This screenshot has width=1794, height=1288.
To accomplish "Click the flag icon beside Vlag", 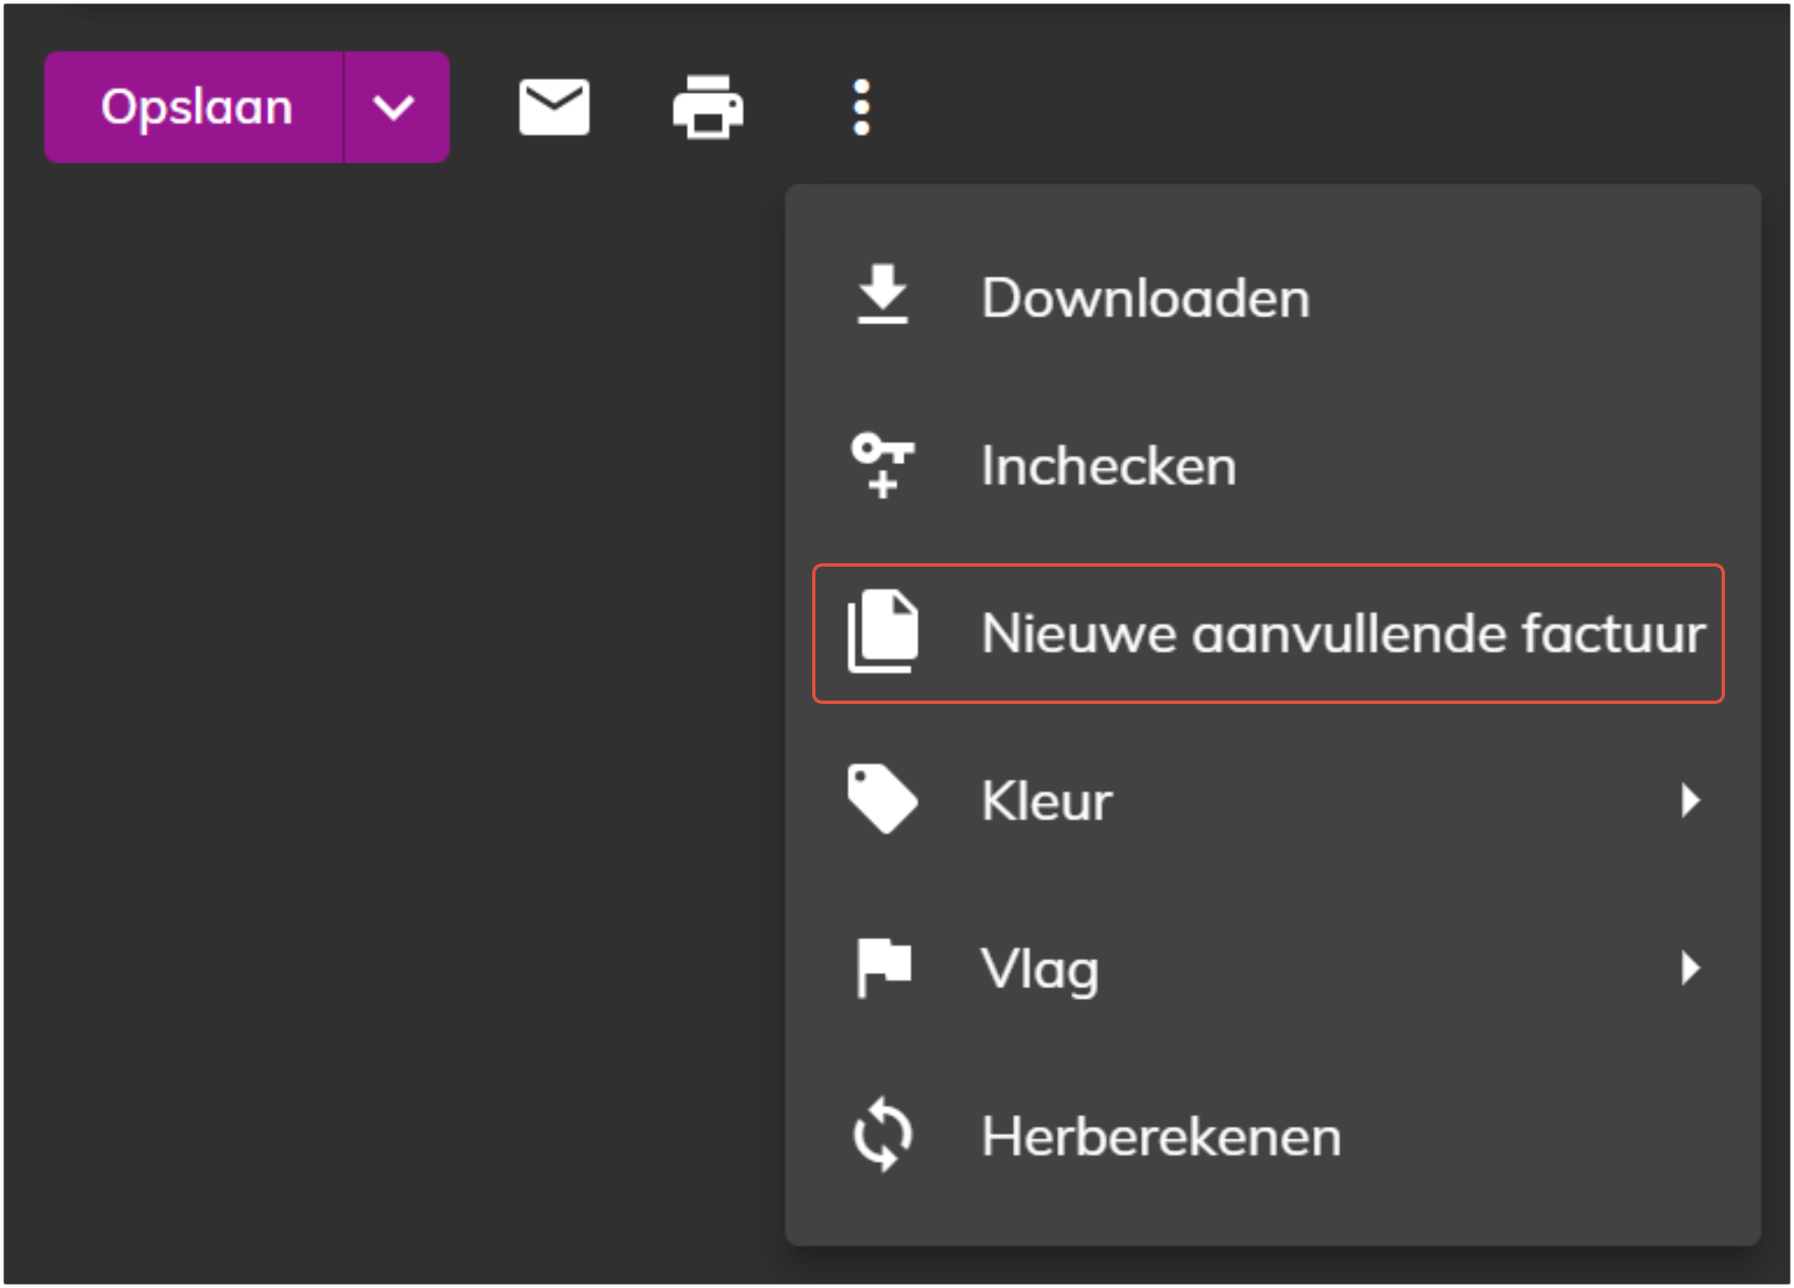I will click(882, 967).
